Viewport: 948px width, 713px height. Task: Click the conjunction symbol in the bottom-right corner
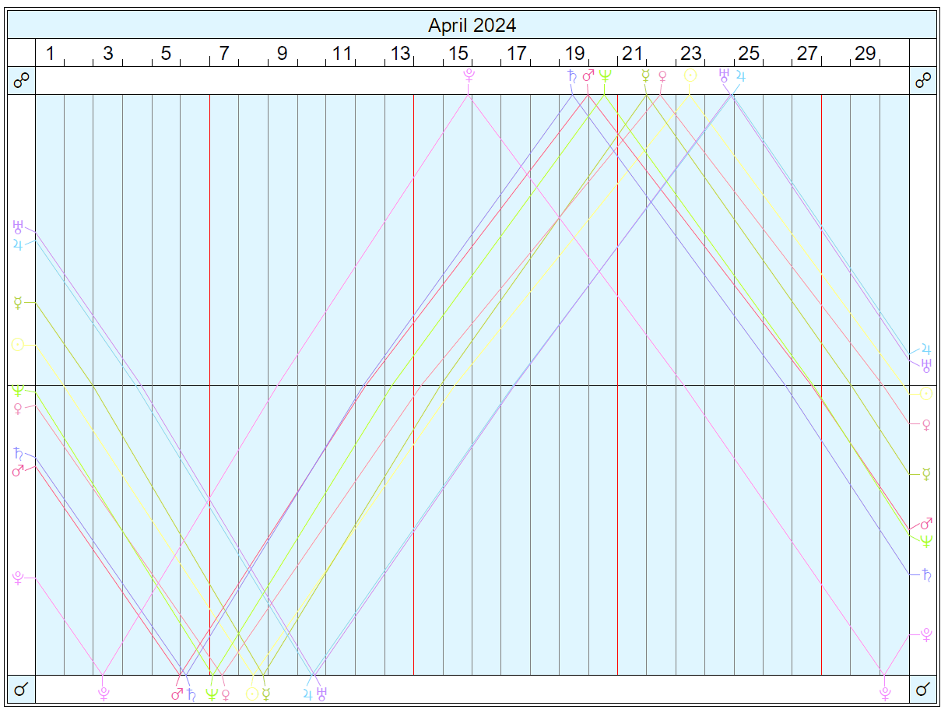coord(923,690)
